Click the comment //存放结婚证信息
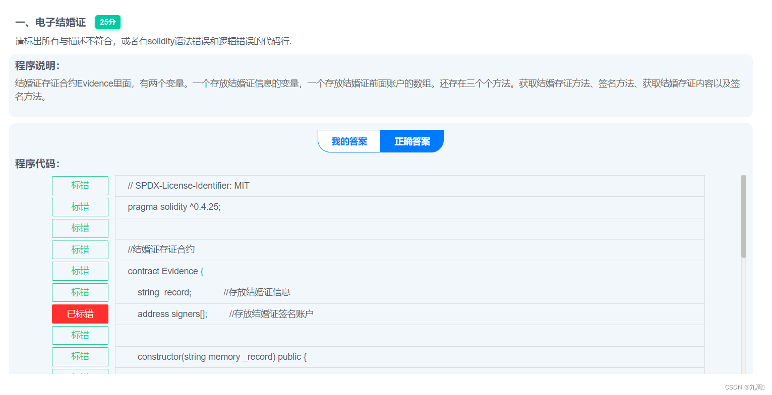The height and width of the screenshot is (395, 772). [x=257, y=292]
